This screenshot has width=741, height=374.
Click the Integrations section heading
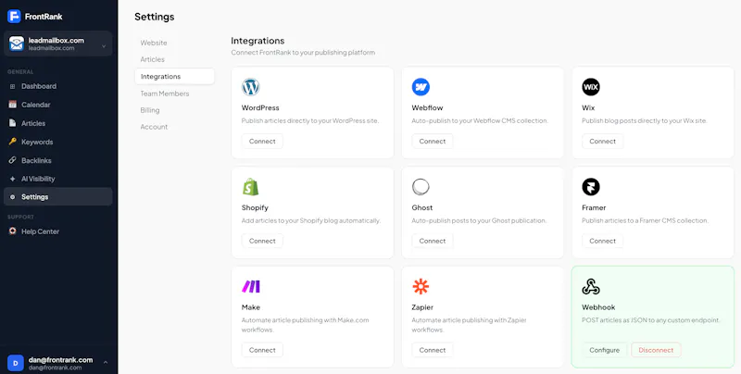(x=257, y=41)
